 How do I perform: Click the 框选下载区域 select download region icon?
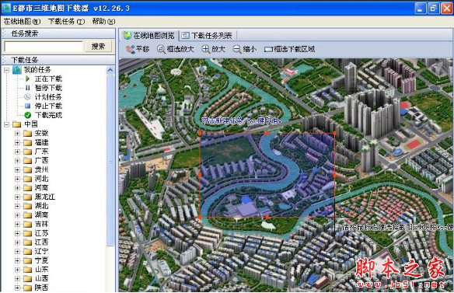[x=268, y=50]
